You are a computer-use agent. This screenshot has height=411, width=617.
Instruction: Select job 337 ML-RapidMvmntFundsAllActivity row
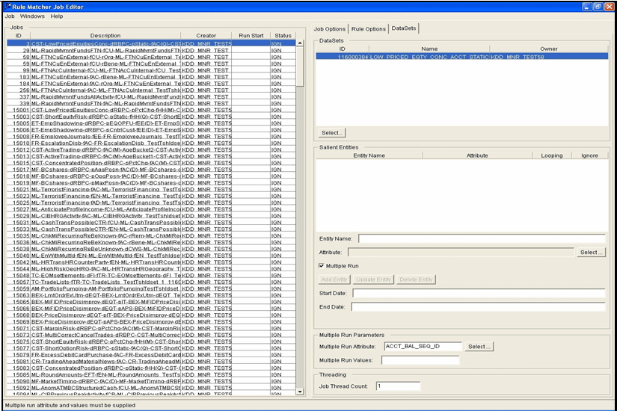[151, 96]
